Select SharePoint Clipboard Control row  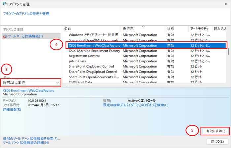[x=91, y=66]
